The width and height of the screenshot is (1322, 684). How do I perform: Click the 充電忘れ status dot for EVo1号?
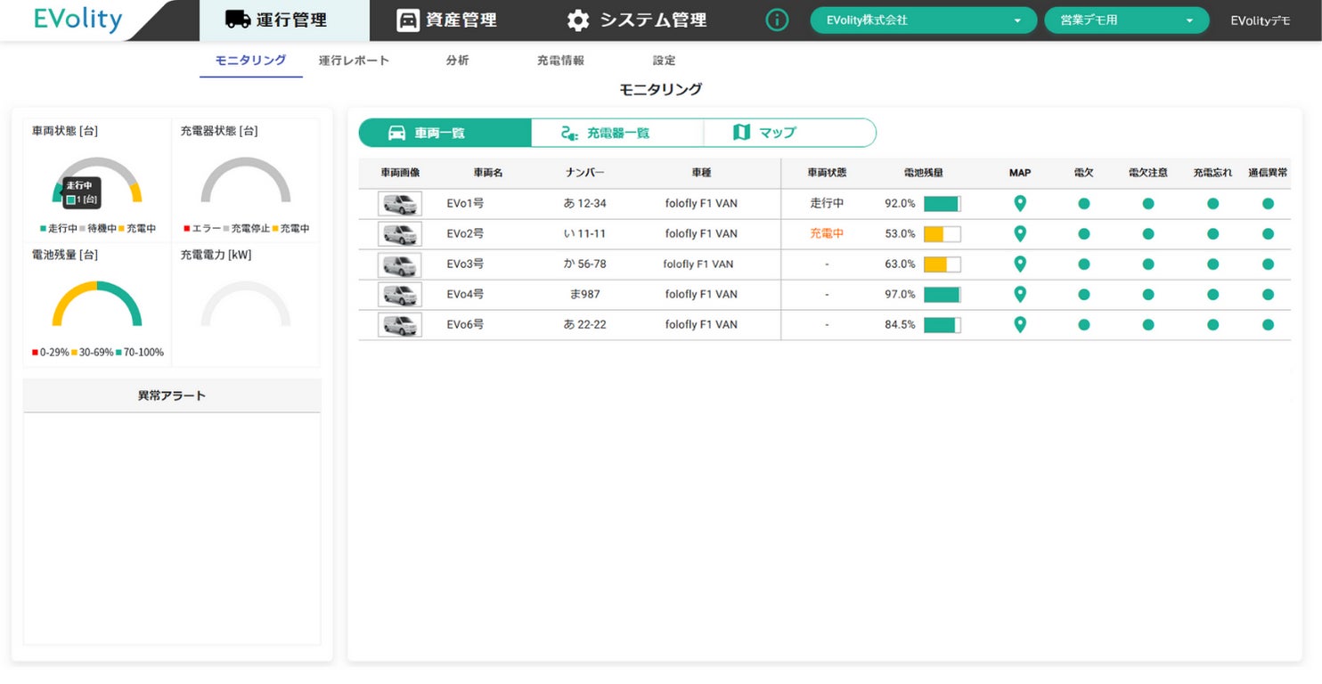[x=1212, y=204]
